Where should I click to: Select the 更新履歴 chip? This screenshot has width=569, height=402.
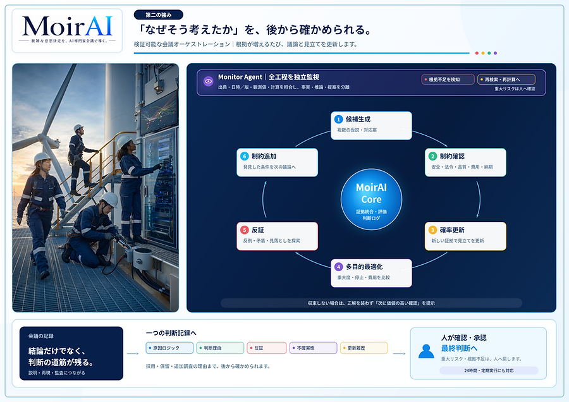click(x=364, y=348)
